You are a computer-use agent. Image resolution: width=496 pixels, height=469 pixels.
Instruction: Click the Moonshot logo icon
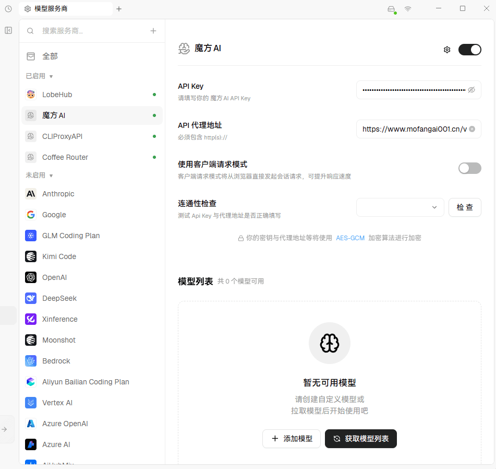click(31, 340)
